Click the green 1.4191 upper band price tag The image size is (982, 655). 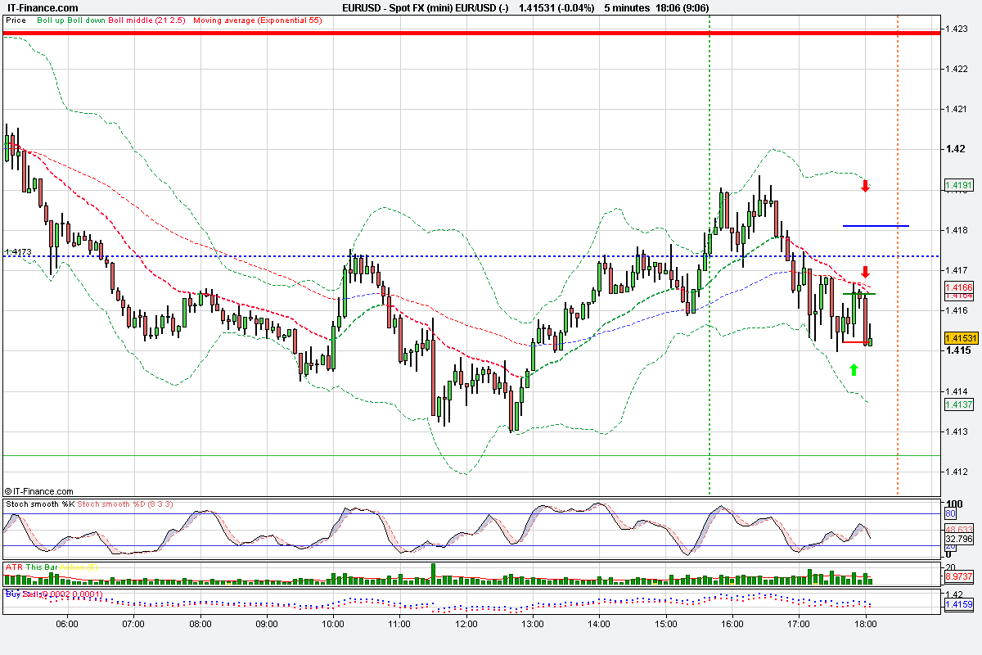coord(957,185)
